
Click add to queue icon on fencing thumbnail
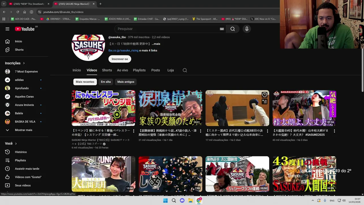(x=264, y=101)
